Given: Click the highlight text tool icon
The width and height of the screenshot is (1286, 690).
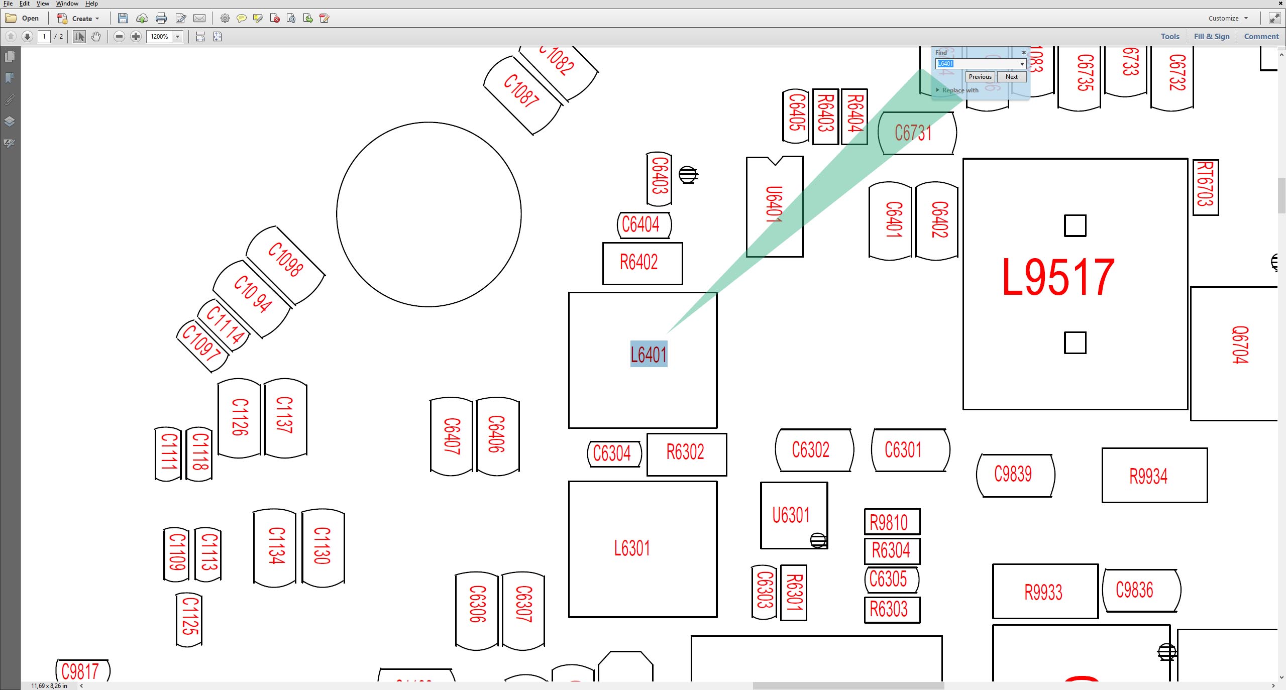Looking at the screenshot, I should (258, 19).
